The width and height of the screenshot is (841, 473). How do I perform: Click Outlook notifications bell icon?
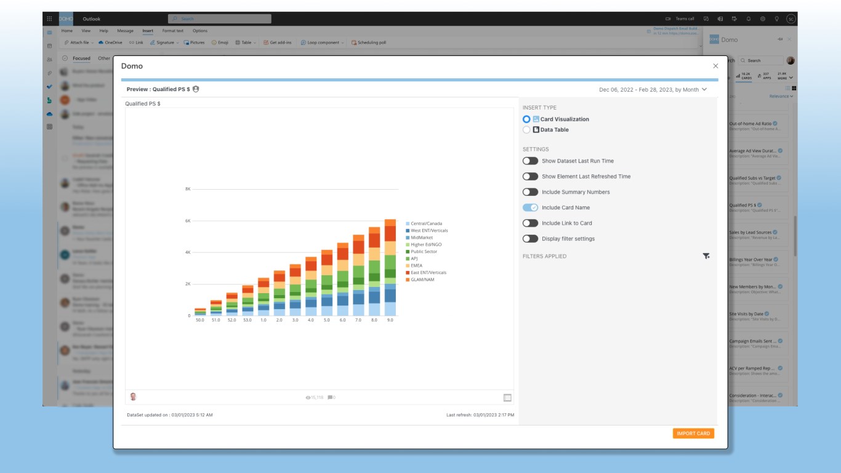749,19
